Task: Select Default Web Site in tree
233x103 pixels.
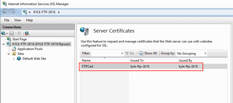Action: click(x=34, y=58)
